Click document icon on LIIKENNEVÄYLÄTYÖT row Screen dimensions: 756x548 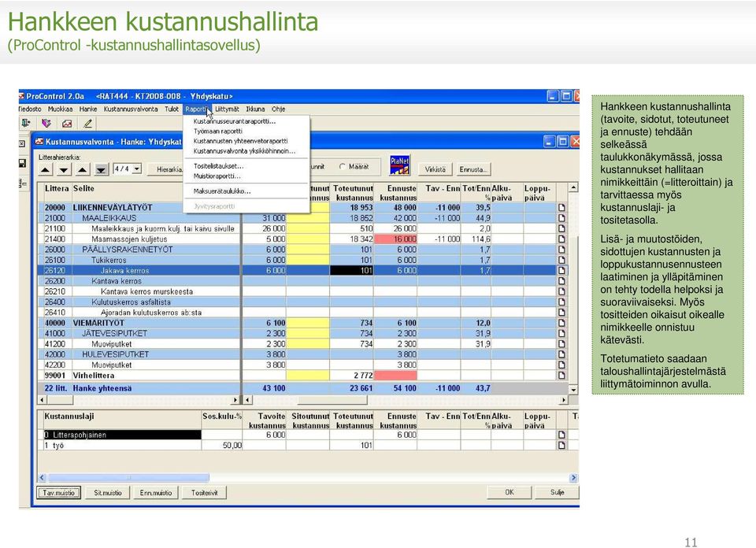coord(561,208)
